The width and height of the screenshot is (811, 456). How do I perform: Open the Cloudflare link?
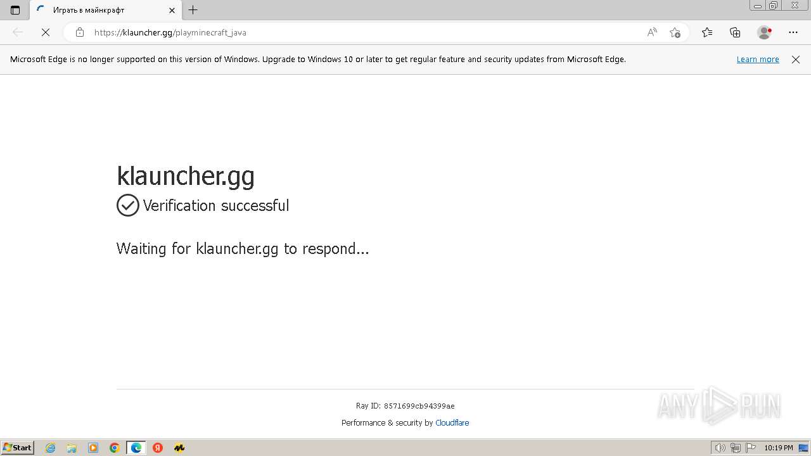coord(452,423)
